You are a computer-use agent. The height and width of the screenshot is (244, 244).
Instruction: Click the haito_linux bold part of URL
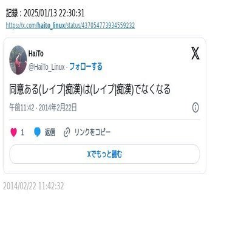pyautogui.click(x=51, y=25)
